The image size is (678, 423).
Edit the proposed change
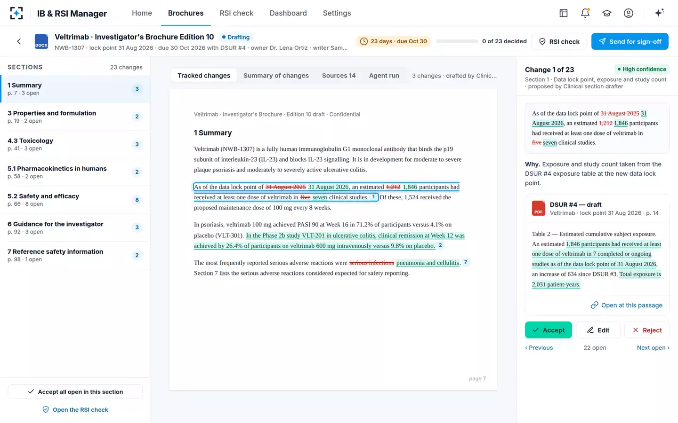tap(598, 330)
